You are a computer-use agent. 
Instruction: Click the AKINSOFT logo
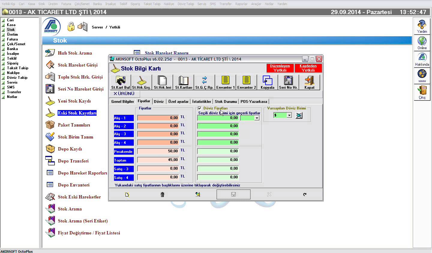[51, 27]
